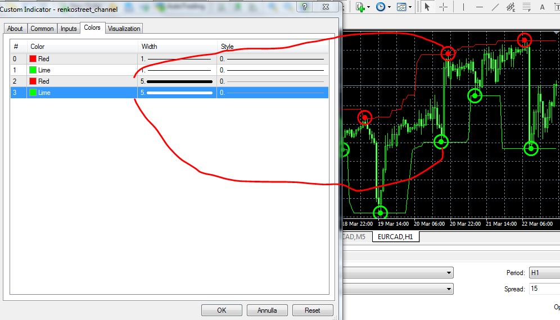
Task: Click the Style cell of selected row 3
Action: tap(273, 93)
